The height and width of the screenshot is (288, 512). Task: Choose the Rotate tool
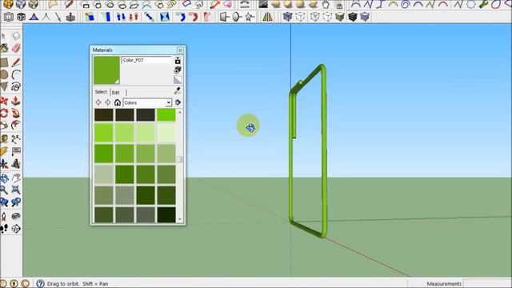[x=4, y=113]
